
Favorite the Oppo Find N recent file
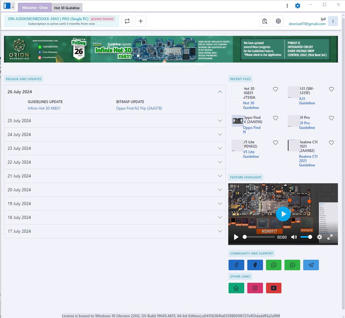click(x=275, y=118)
